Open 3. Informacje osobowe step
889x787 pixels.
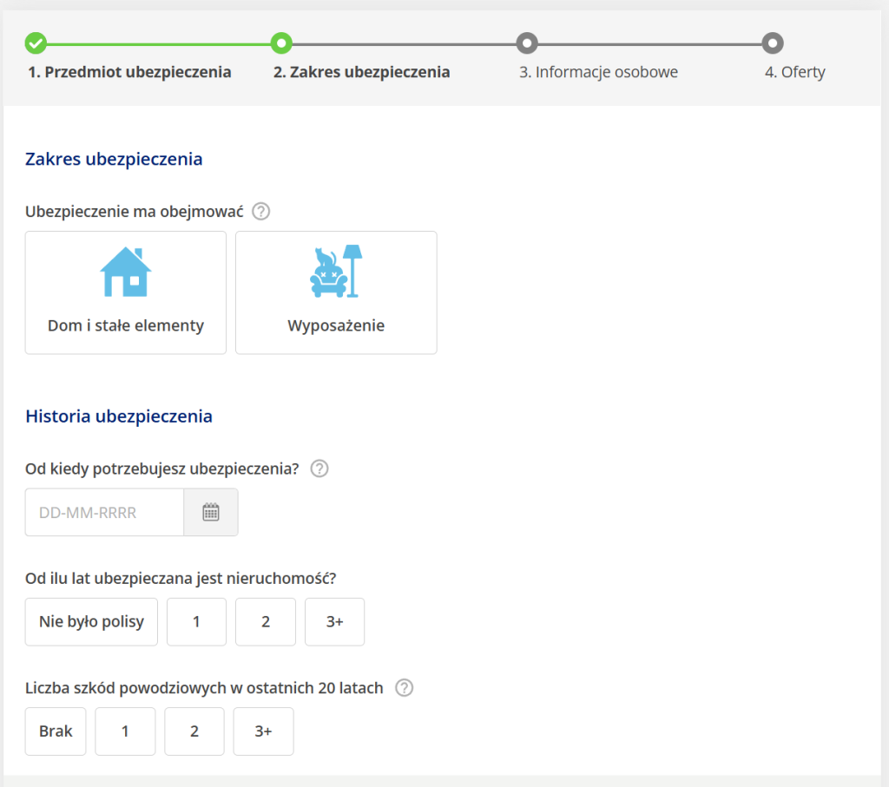(598, 72)
